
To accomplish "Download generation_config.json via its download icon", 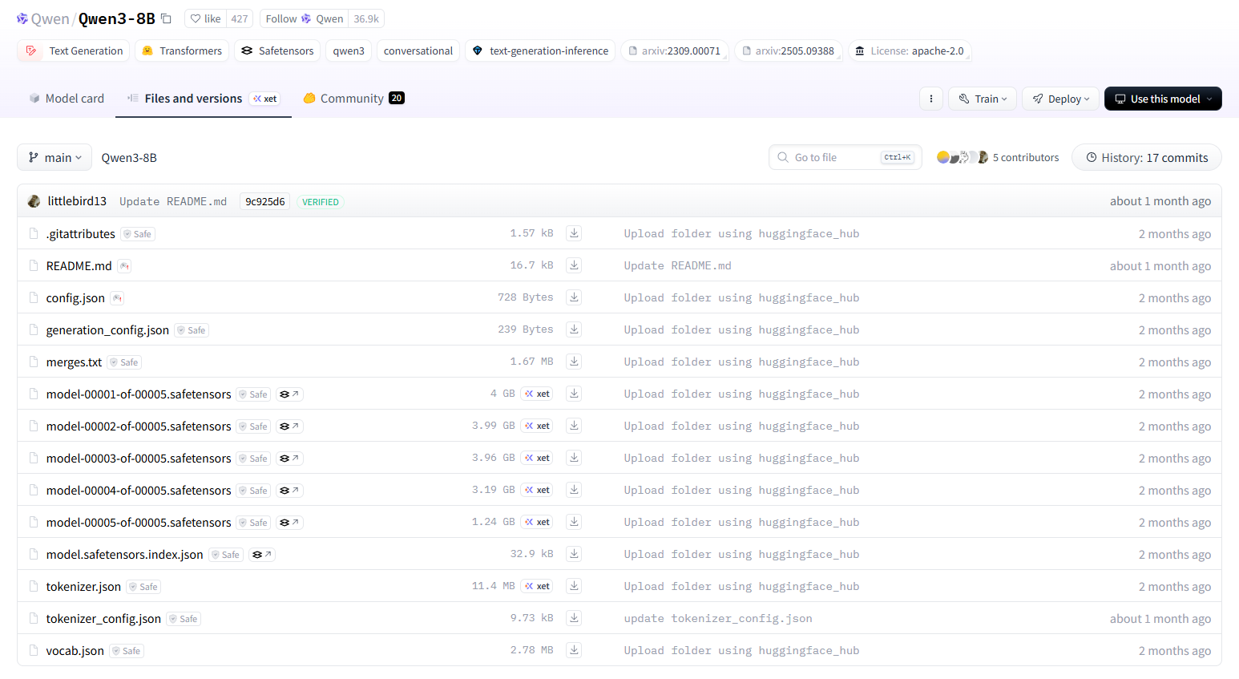I will pos(574,329).
